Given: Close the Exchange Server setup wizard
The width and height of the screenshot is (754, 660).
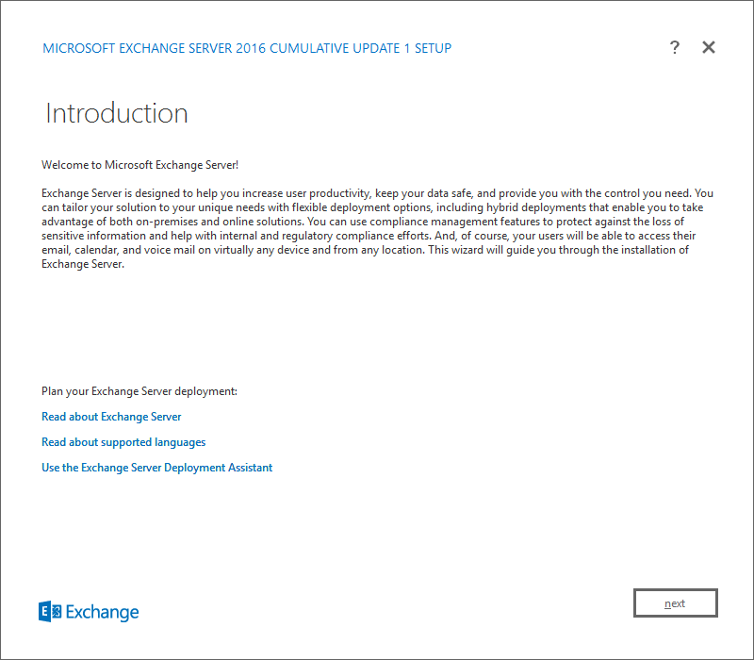Looking at the screenshot, I should click(709, 47).
